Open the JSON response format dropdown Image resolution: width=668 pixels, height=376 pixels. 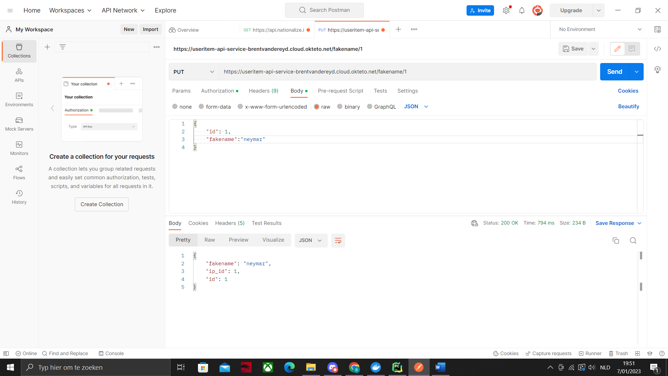tap(311, 240)
